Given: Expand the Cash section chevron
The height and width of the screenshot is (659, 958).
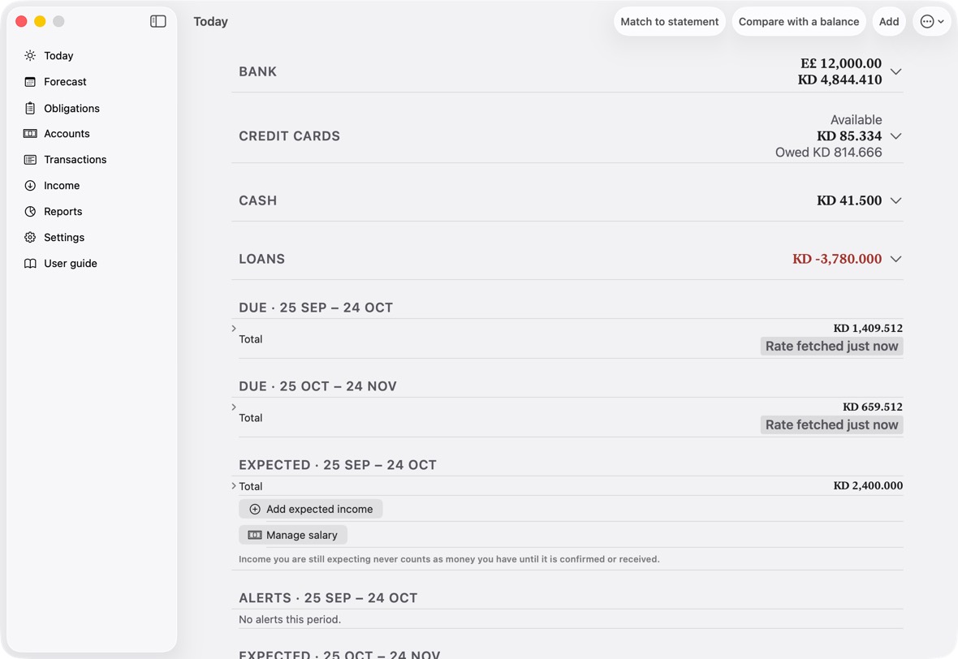Looking at the screenshot, I should click(895, 200).
